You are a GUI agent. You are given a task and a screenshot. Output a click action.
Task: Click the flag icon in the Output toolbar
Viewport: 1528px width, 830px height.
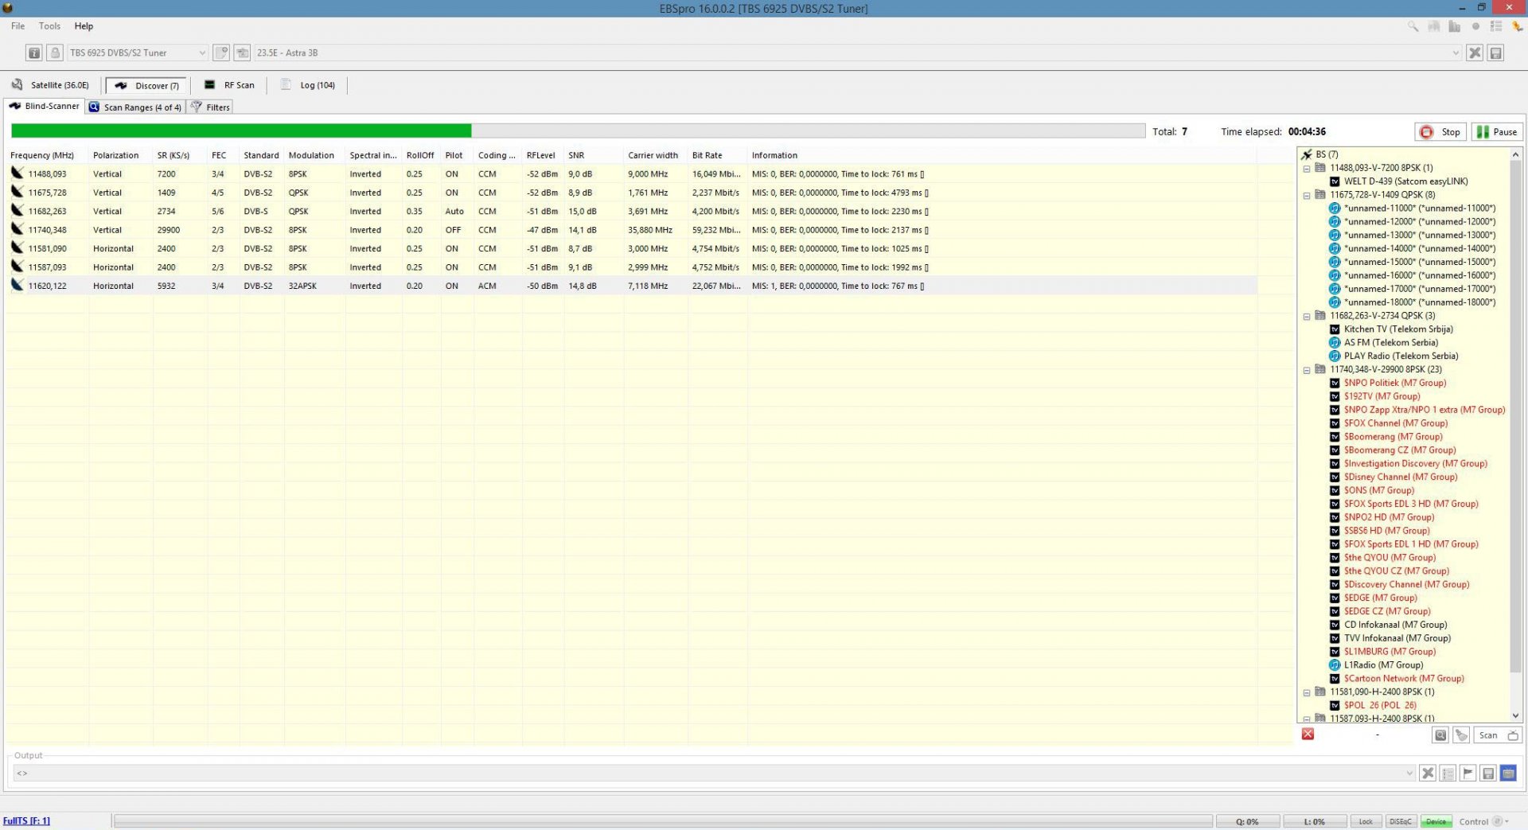point(1468,773)
